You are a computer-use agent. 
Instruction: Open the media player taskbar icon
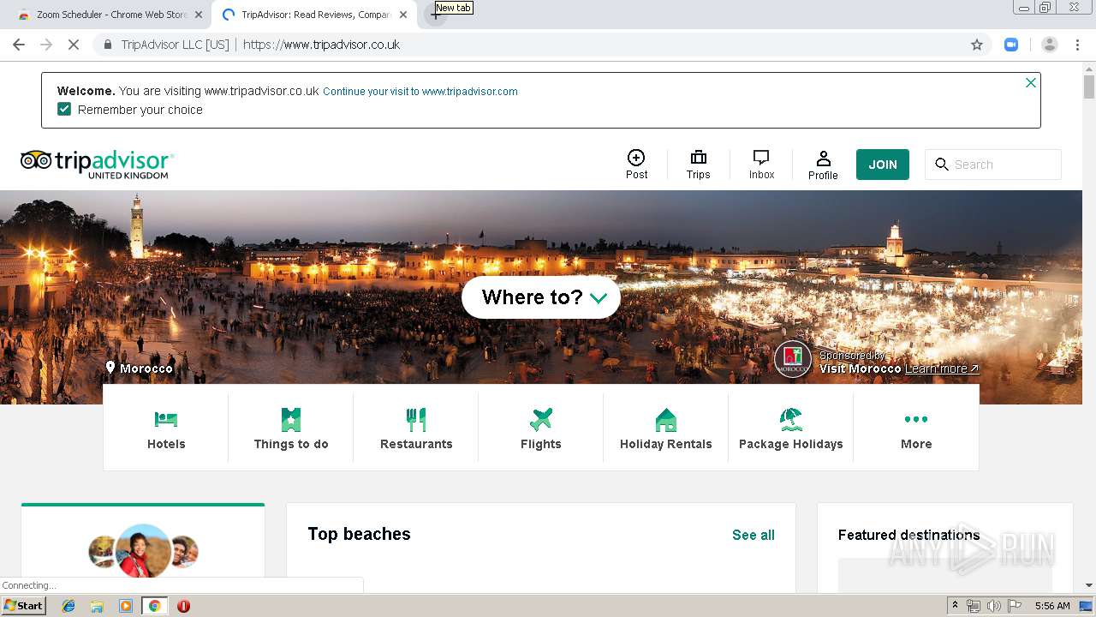click(x=126, y=606)
